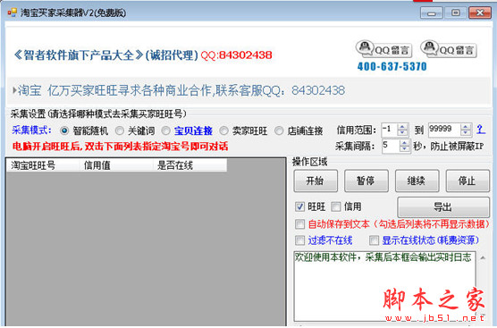Uncheck the 旺旺 checkbox
This screenshot has height=328, width=497.
click(299, 206)
